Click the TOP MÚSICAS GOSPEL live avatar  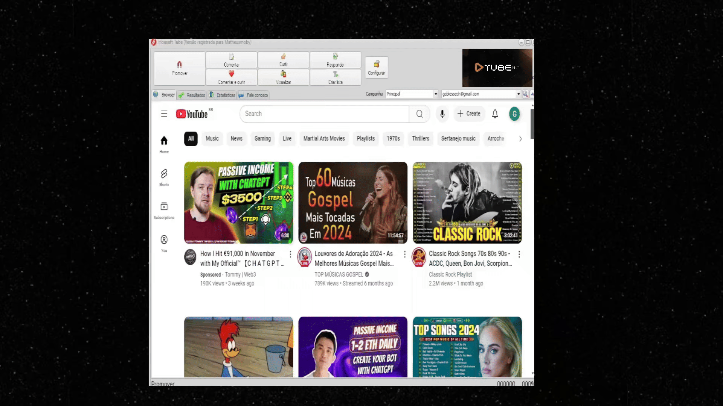305,257
